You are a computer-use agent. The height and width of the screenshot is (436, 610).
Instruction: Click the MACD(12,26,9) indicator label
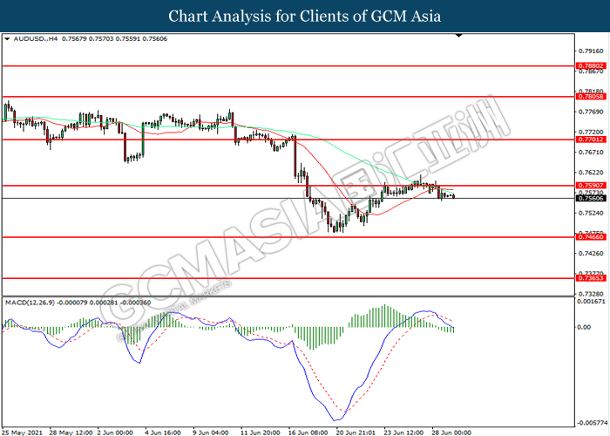tap(32, 302)
